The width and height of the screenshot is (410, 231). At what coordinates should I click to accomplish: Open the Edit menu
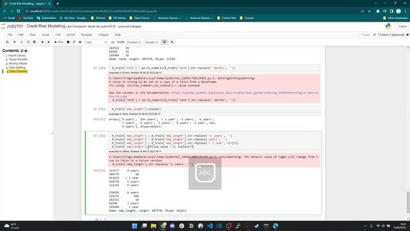click(x=21, y=35)
